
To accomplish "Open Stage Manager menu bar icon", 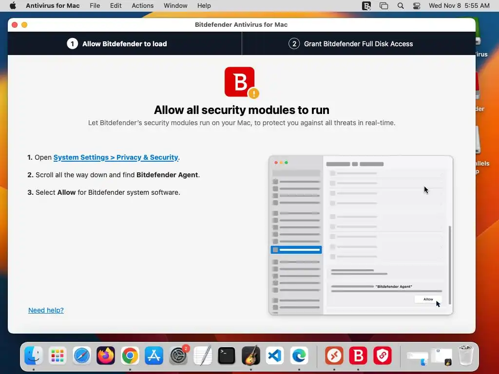I will [x=384, y=6].
